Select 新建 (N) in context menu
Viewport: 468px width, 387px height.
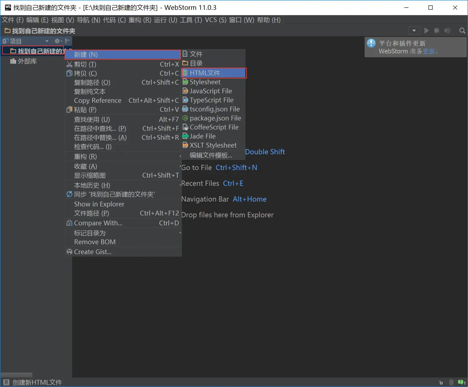pyautogui.click(x=123, y=55)
